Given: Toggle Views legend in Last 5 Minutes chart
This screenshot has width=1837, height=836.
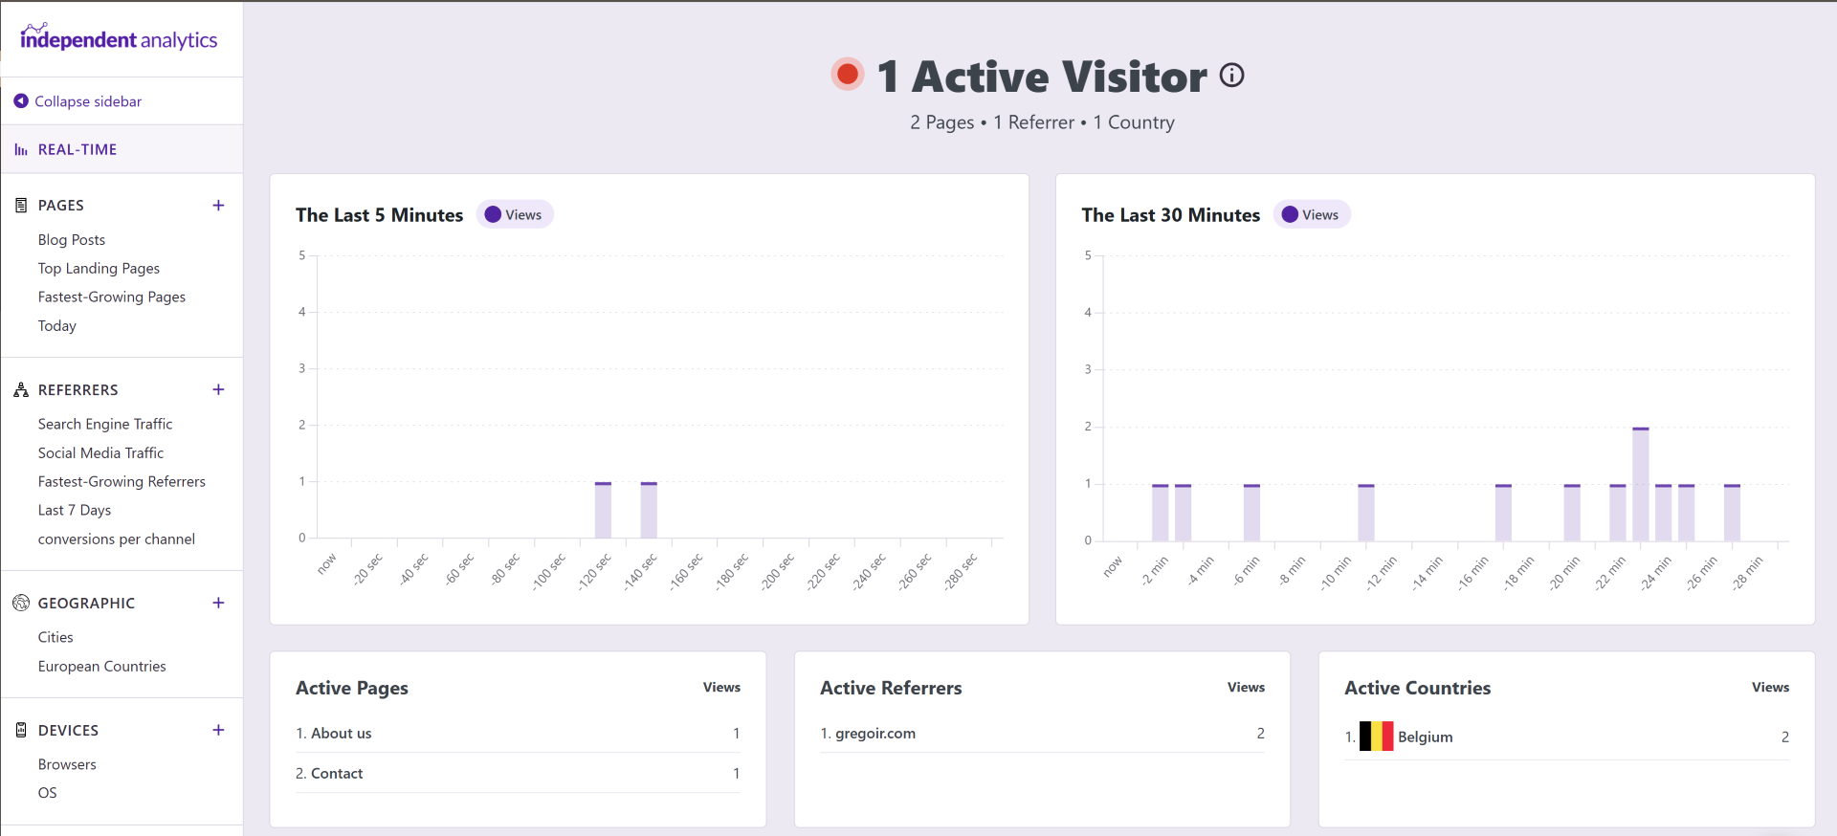Looking at the screenshot, I should 514,215.
